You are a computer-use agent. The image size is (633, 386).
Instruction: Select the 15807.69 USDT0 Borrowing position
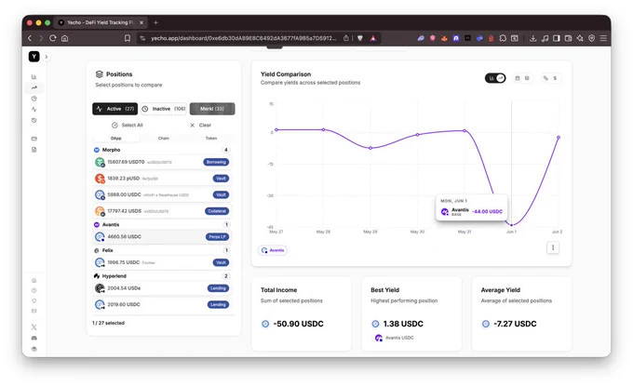(x=162, y=162)
